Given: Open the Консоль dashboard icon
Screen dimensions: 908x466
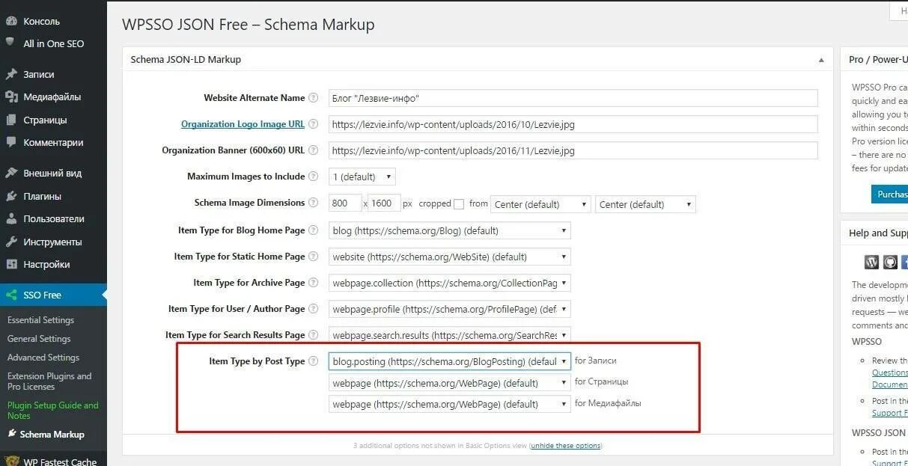Looking at the screenshot, I should pos(11,21).
